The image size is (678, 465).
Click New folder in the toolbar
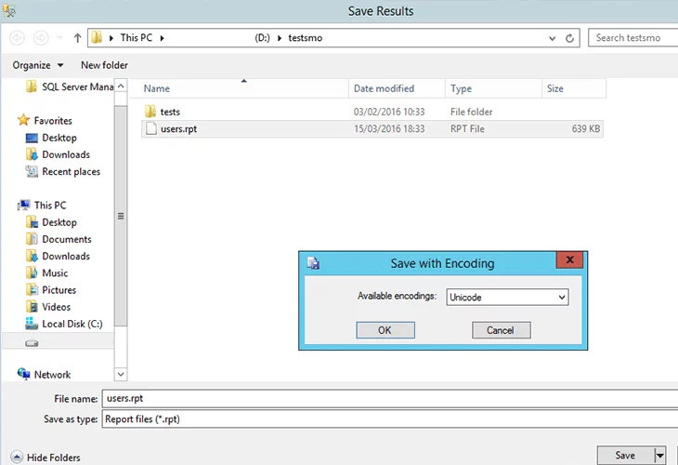[x=104, y=65]
